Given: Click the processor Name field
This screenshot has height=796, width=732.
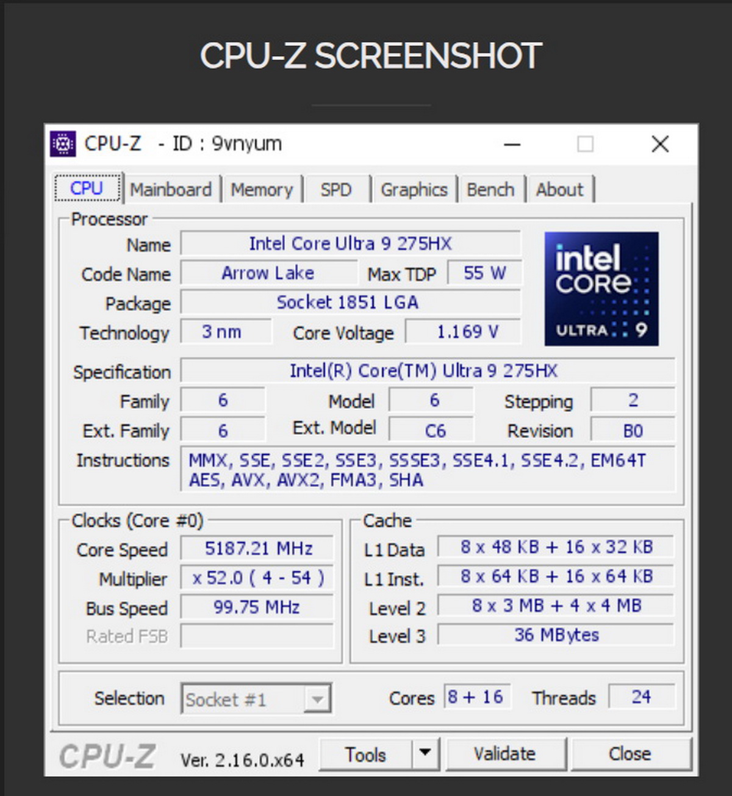Looking at the screenshot, I should pos(350,243).
